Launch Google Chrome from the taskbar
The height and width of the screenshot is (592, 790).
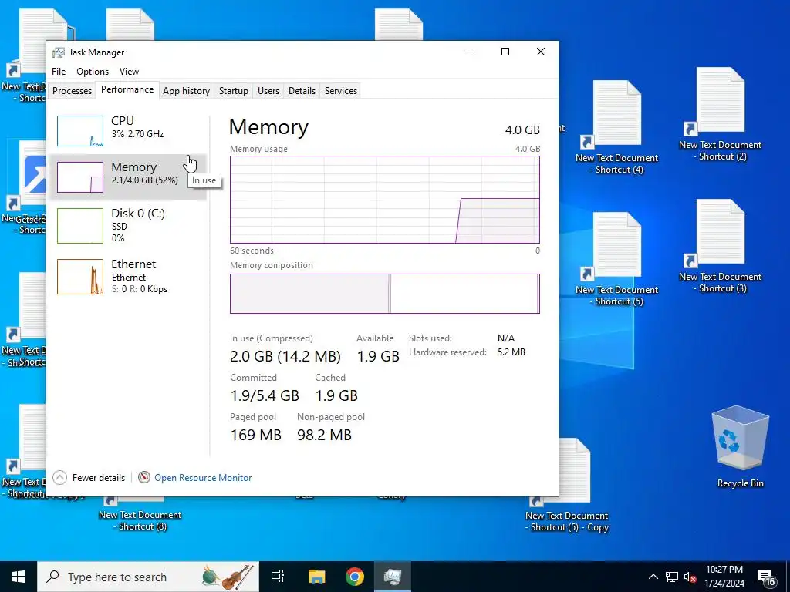355,577
